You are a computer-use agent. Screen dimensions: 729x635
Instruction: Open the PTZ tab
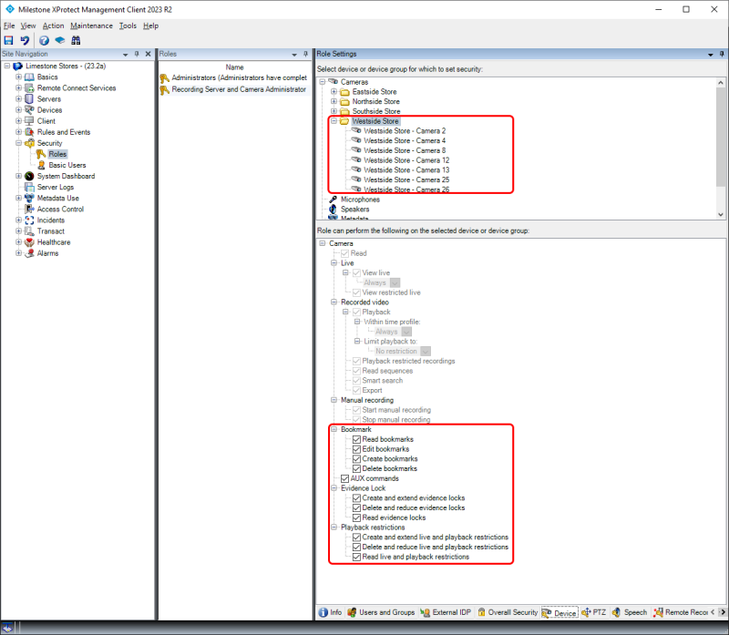click(594, 613)
